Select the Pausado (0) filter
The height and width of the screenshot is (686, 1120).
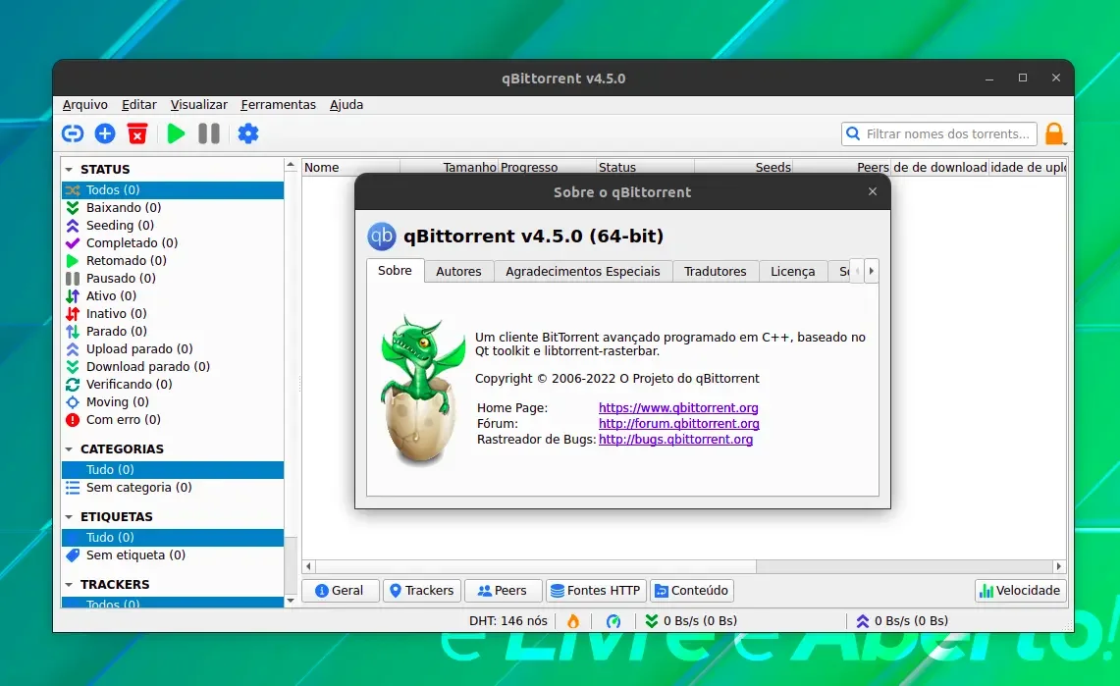[x=173, y=279]
